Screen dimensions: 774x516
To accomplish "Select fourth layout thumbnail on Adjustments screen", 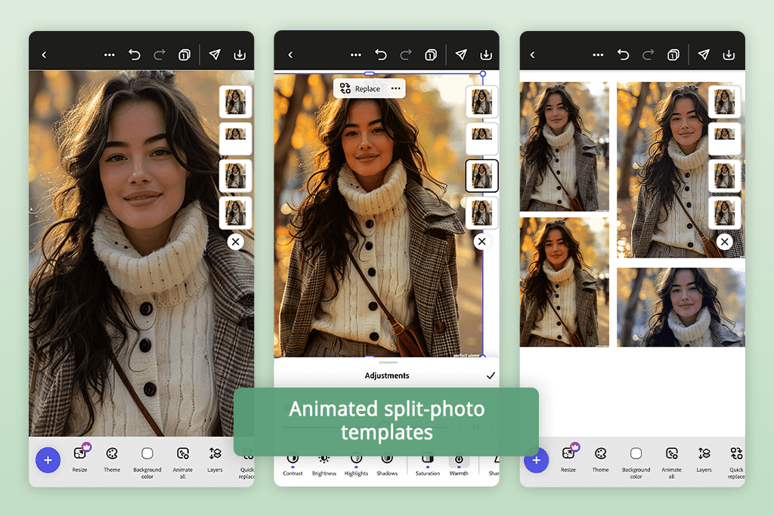I will click(x=481, y=212).
